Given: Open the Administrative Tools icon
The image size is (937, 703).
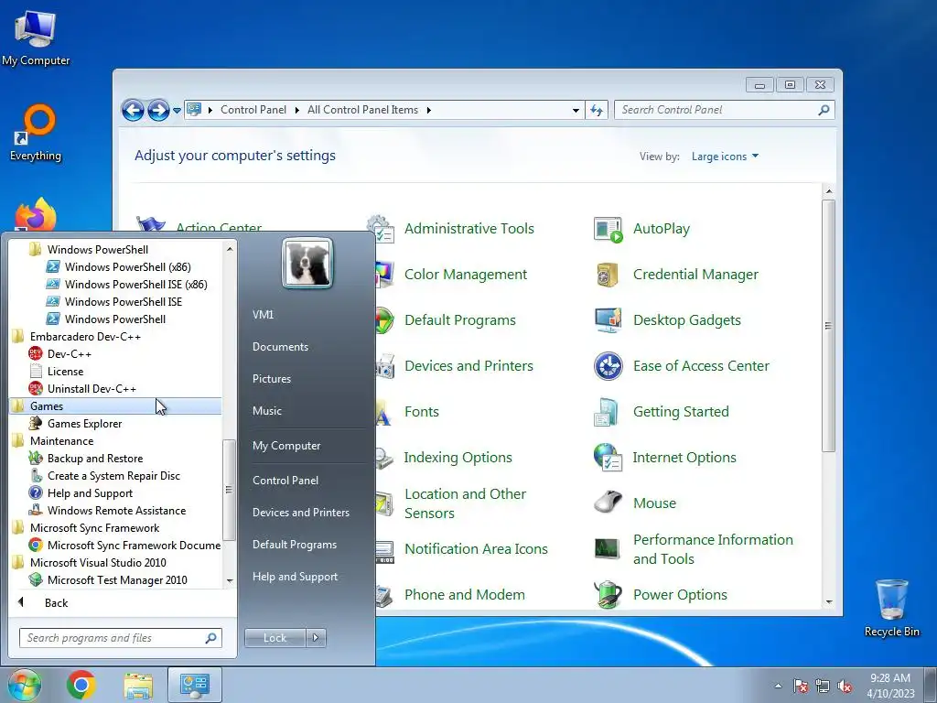Looking at the screenshot, I should point(382,229).
